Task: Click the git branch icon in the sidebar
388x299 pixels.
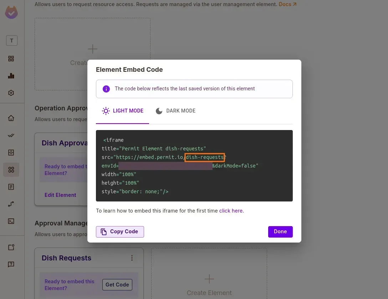Action: click(11, 204)
